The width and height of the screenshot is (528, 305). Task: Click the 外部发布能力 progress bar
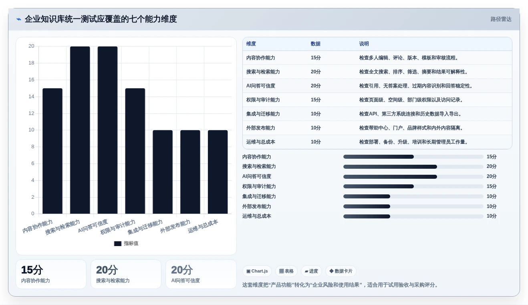click(x=413, y=206)
